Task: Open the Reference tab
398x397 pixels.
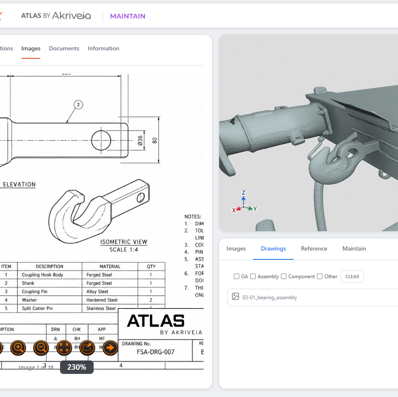Action: pyautogui.click(x=314, y=248)
